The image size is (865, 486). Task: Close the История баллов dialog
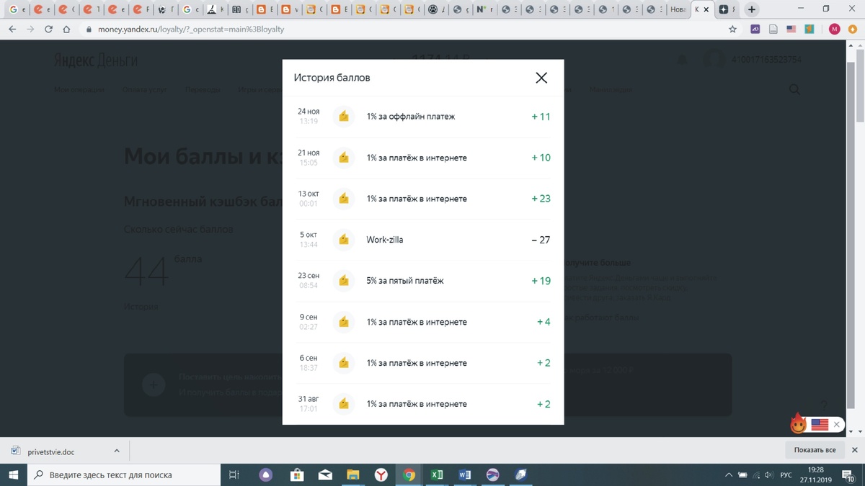541,78
